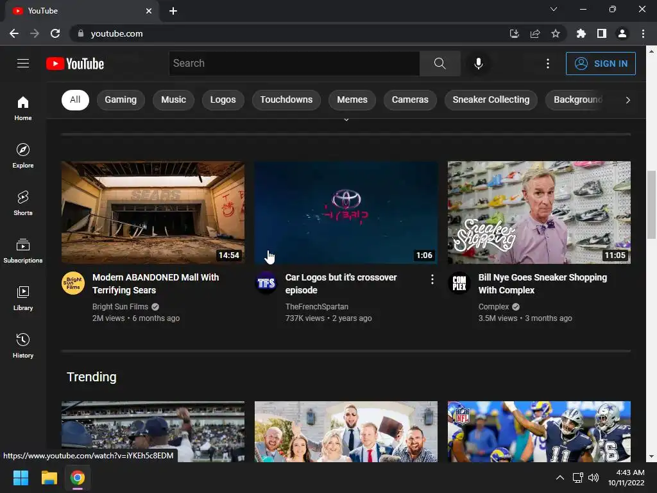657x493 pixels.
Task: Click install app icon in address bar
Action: (x=514, y=33)
